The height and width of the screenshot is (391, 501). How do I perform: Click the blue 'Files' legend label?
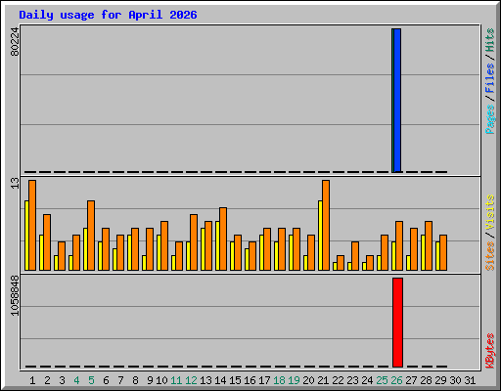pos(489,77)
